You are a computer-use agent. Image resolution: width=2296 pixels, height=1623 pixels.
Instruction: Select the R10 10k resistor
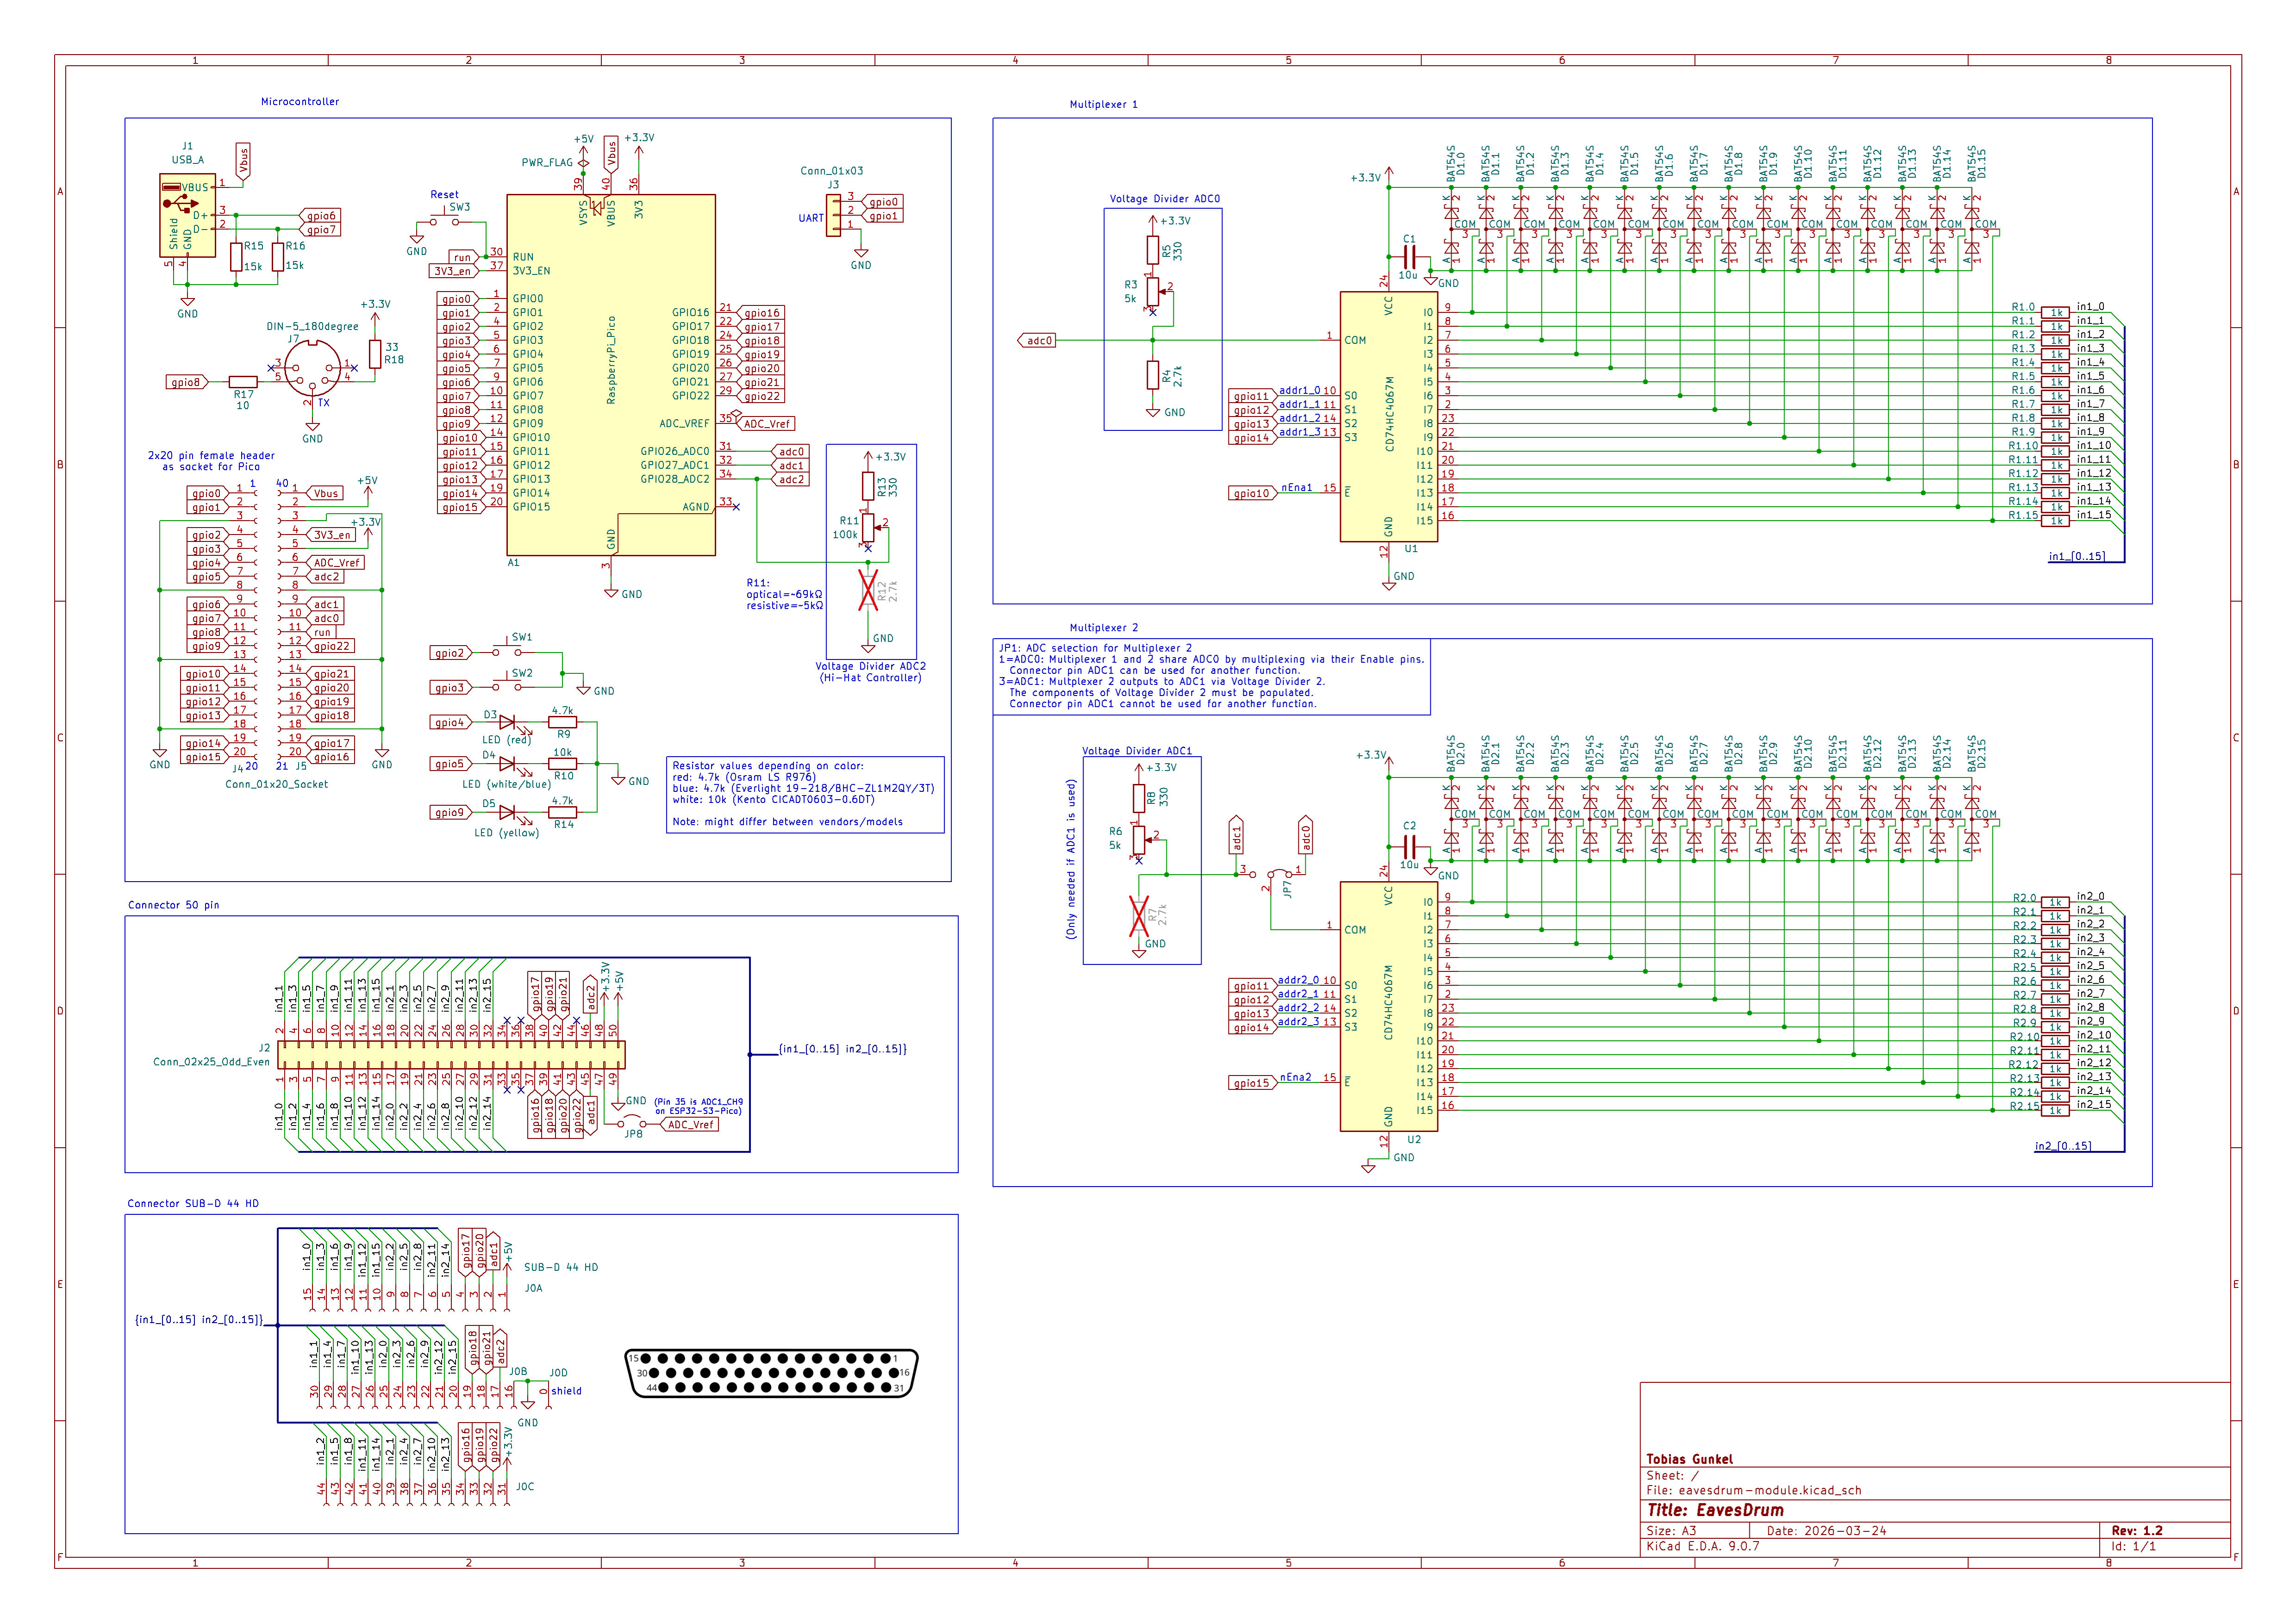563,764
